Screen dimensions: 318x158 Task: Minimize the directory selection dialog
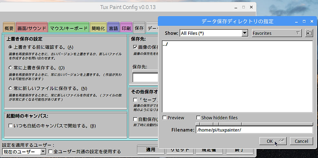tap(296, 21)
